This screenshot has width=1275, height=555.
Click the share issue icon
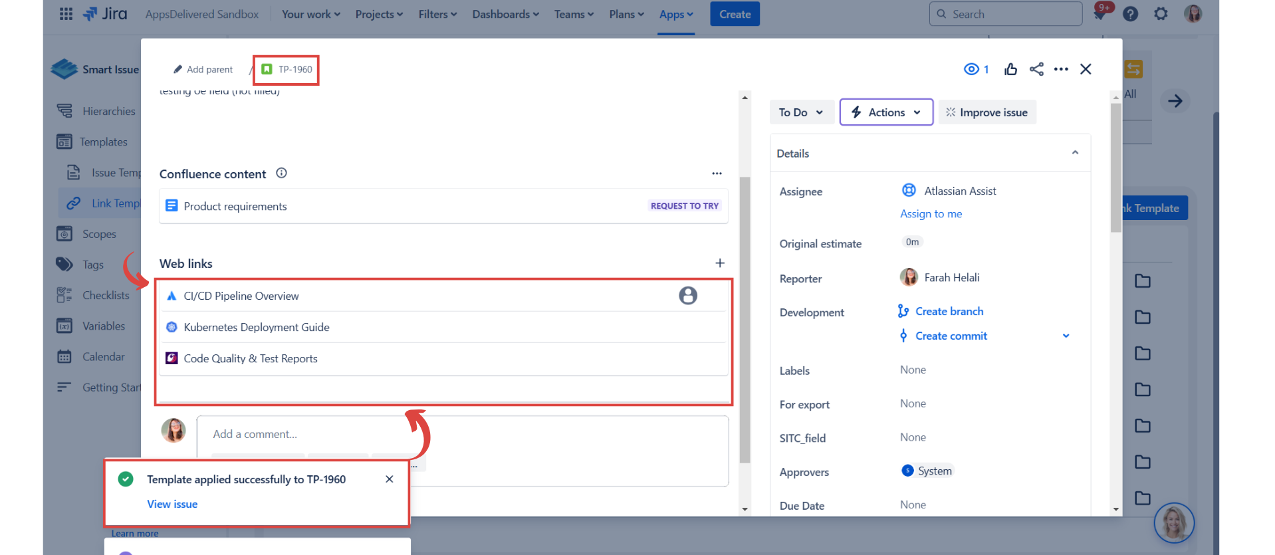[1036, 69]
